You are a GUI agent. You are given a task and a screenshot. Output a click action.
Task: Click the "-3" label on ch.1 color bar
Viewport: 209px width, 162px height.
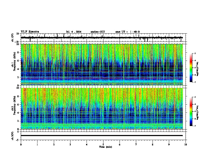coord(194,53)
